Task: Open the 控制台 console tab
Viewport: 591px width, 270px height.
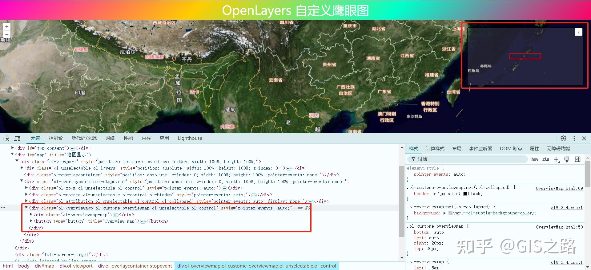Action: coord(56,138)
